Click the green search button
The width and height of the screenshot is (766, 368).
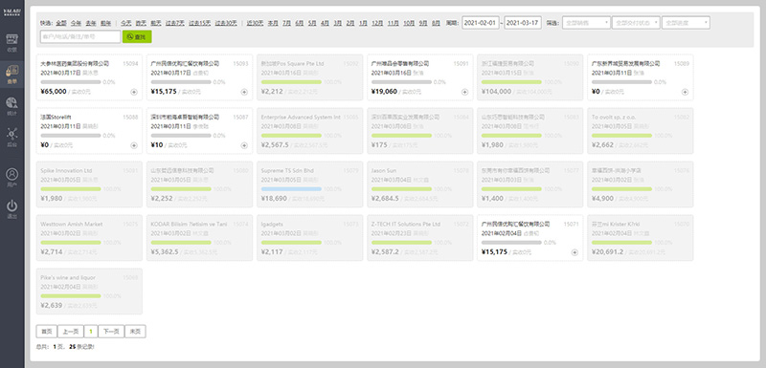tap(137, 36)
